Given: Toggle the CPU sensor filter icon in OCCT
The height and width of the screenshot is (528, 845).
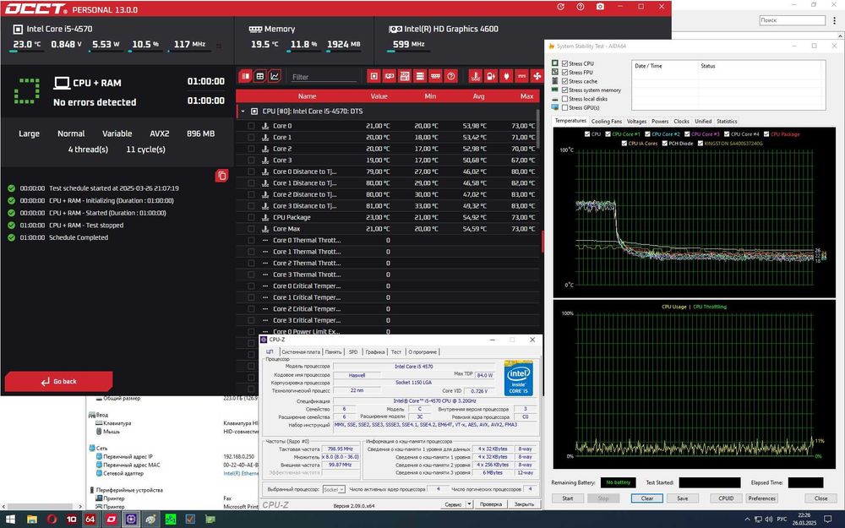Looking at the screenshot, I should pos(374,76).
